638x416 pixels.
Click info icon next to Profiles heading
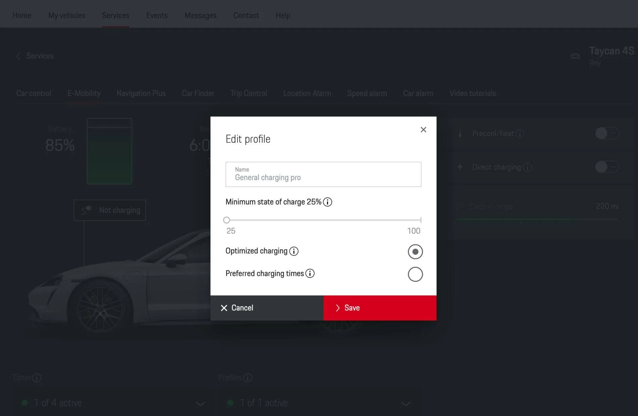(x=247, y=378)
